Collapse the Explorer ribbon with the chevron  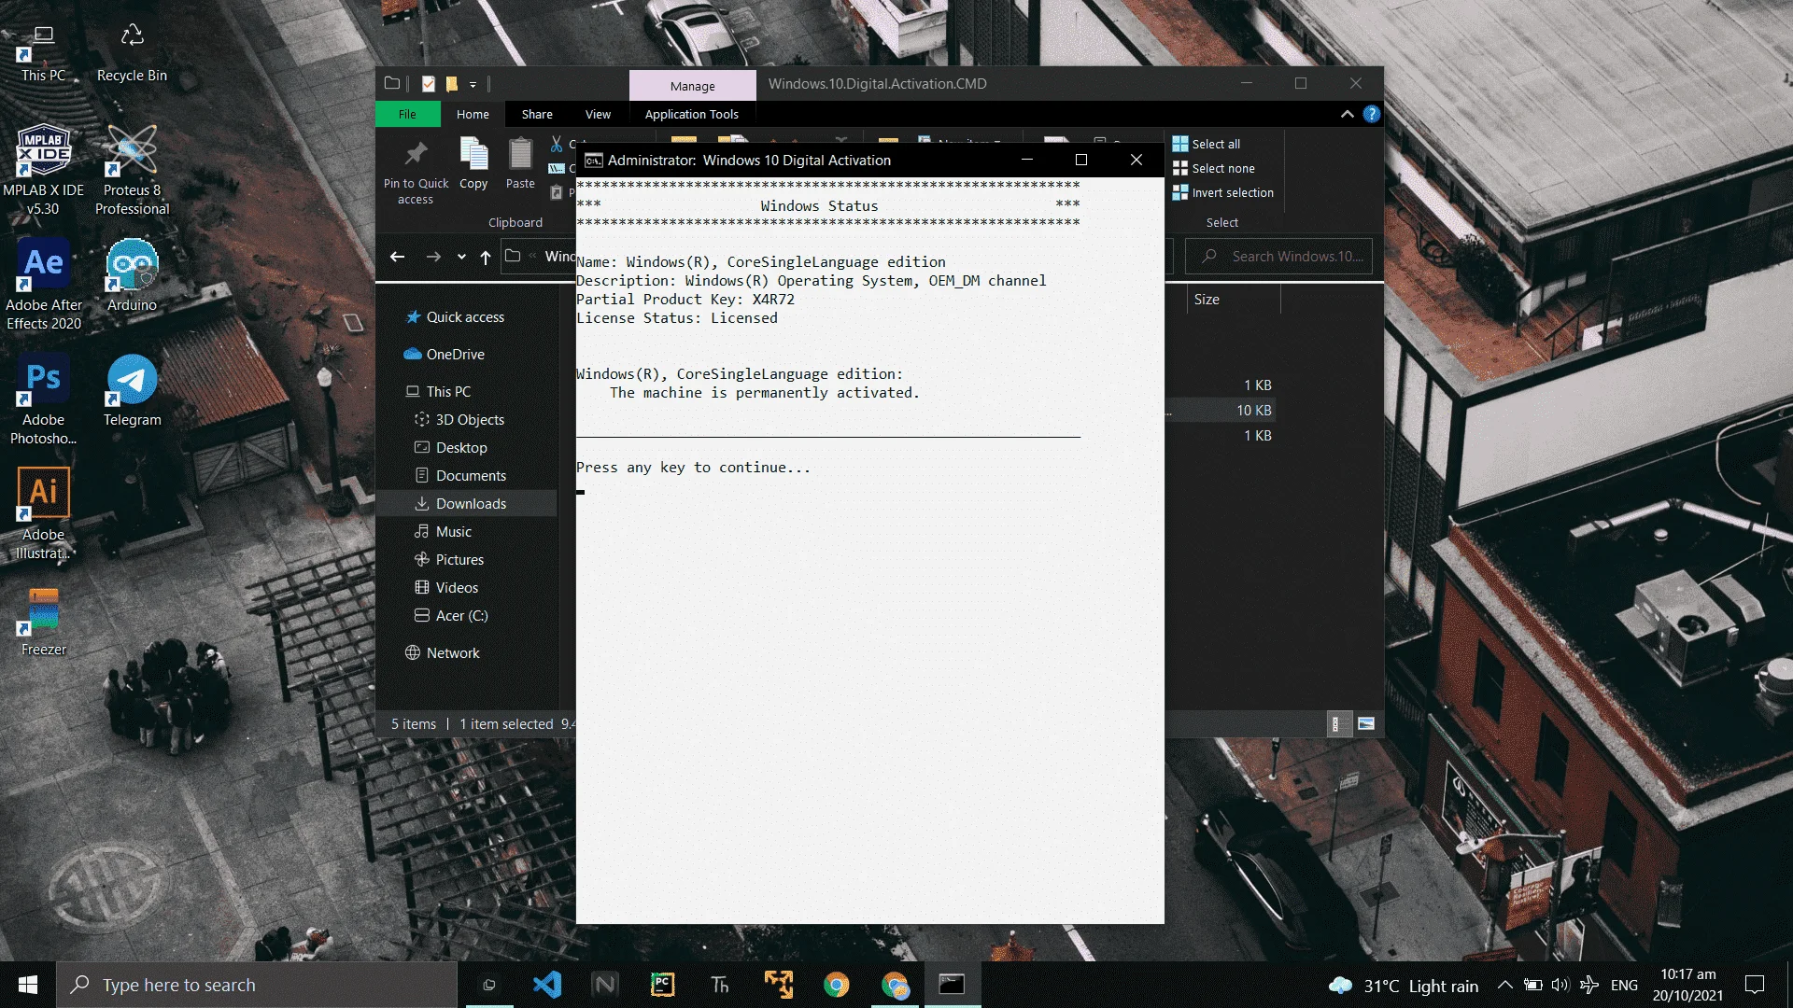[x=1347, y=114]
